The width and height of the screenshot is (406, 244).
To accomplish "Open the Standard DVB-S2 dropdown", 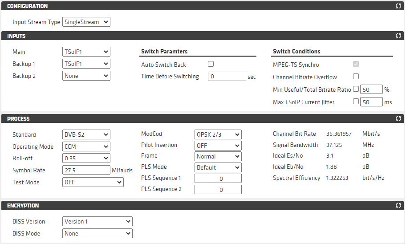I will pyautogui.click(x=86, y=134).
